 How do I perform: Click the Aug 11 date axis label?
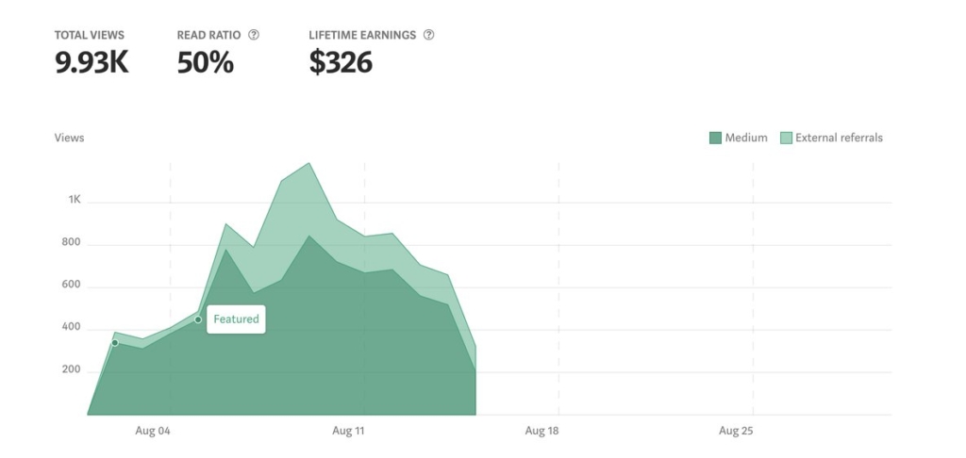tap(348, 431)
